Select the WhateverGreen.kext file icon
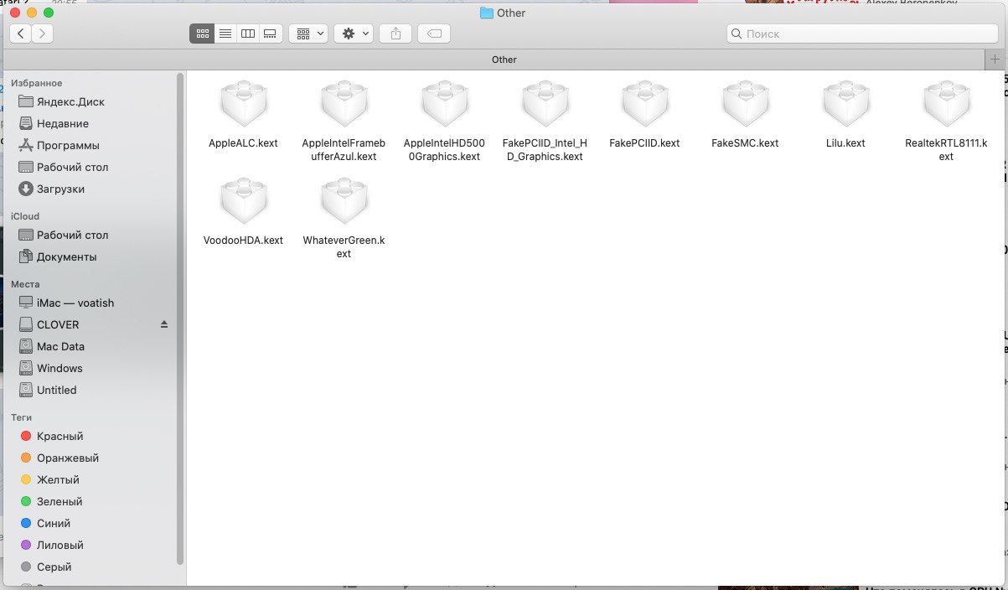The image size is (1008, 590). [x=344, y=202]
